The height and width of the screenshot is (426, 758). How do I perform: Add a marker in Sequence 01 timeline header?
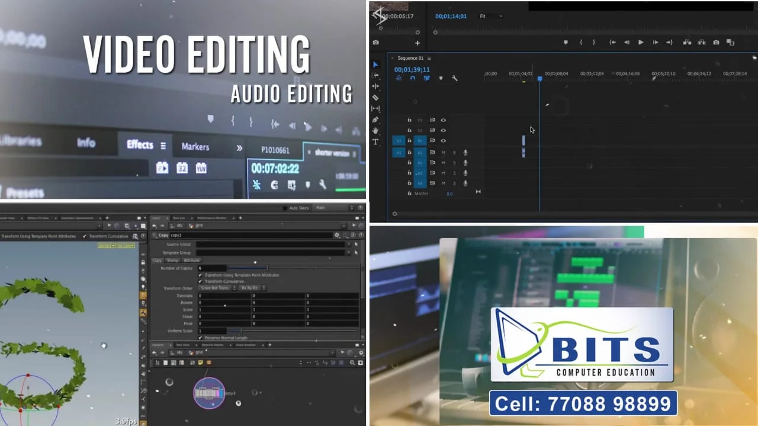pyautogui.click(x=441, y=78)
